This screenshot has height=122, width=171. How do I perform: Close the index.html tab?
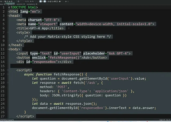coord(14,4)
